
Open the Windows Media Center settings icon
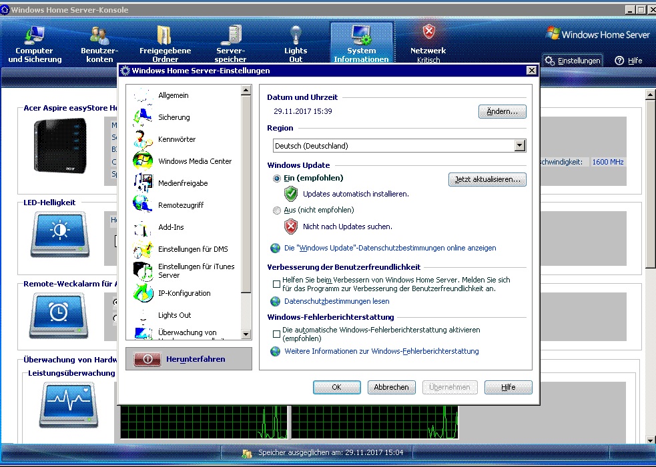(x=143, y=161)
